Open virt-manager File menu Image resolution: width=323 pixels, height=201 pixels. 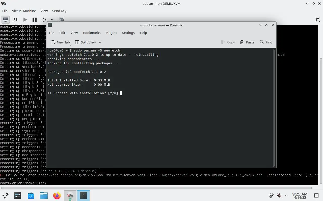pyautogui.click(x=5, y=11)
